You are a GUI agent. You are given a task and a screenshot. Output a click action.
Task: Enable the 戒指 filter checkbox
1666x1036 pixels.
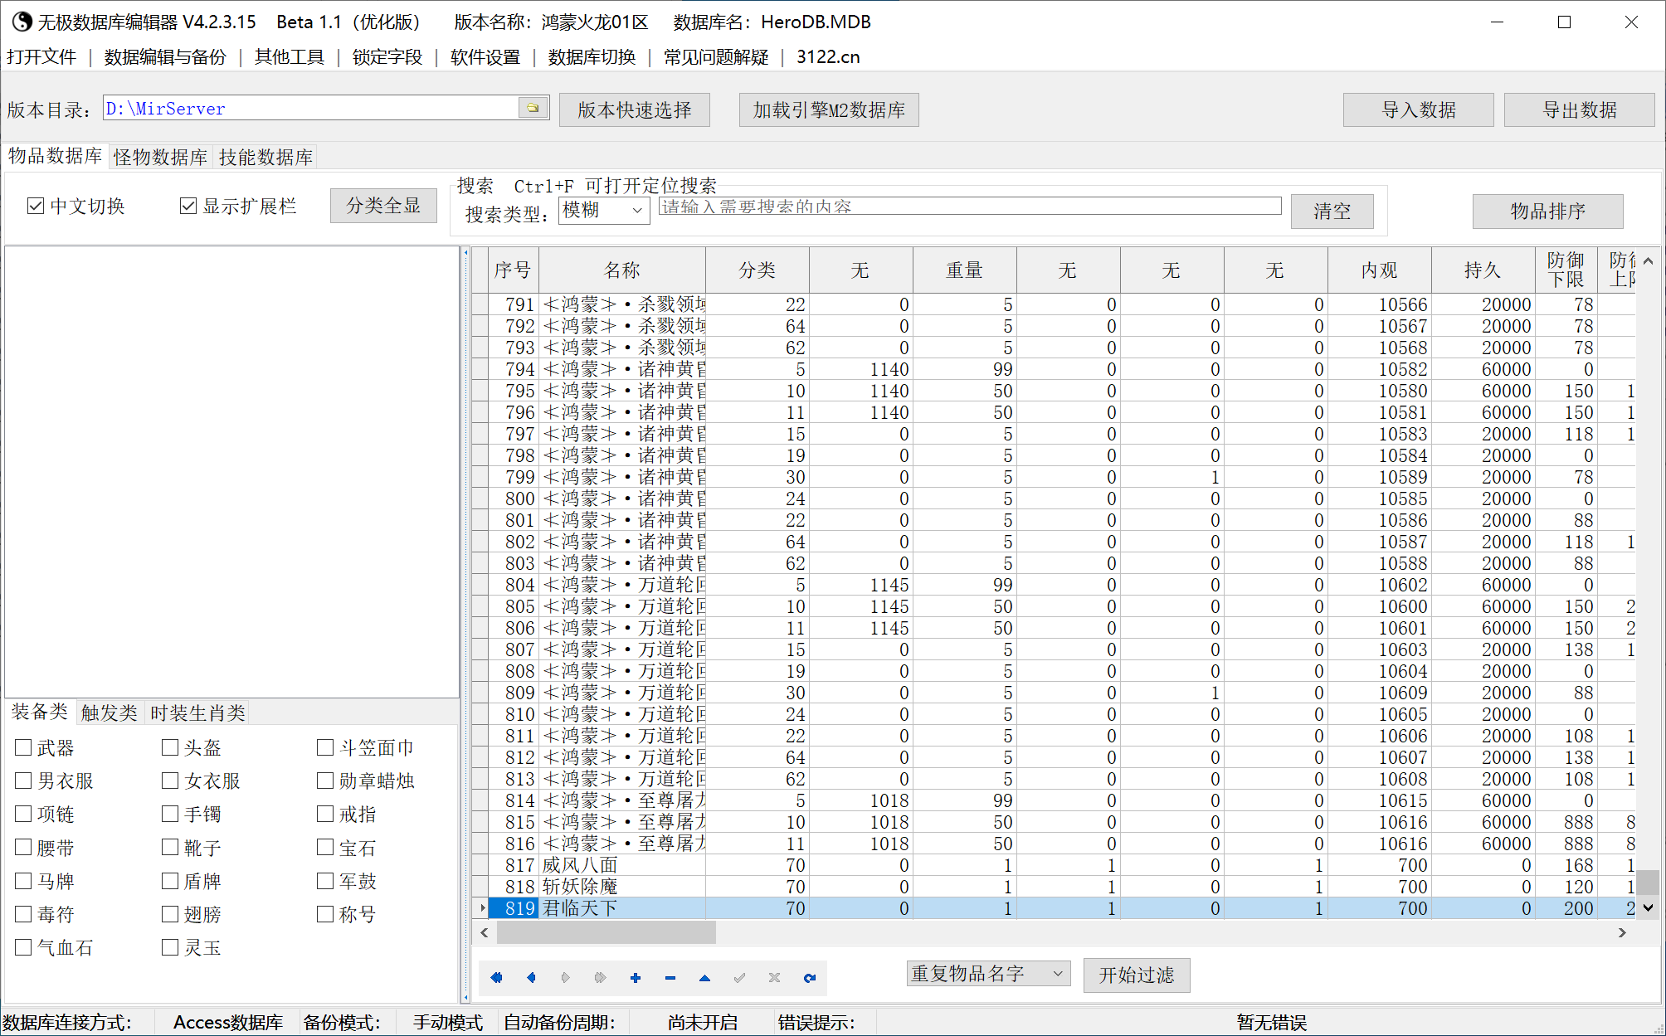pyautogui.click(x=325, y=814)
